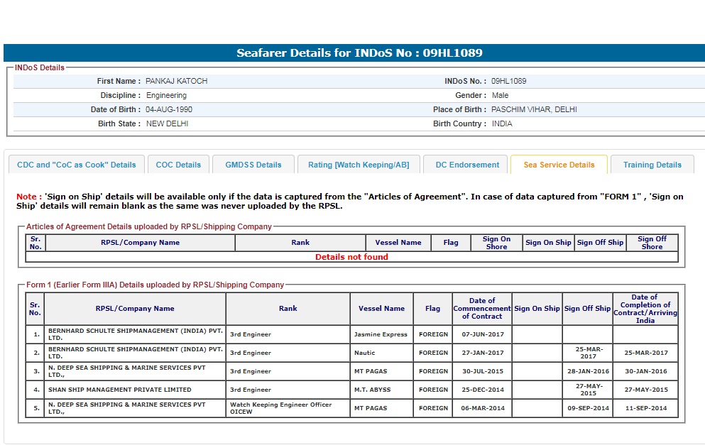Select the Shan Ship Management Private Limited row
Image resolution: width=705 pixels, height=445 pixels.
[119, 390]
